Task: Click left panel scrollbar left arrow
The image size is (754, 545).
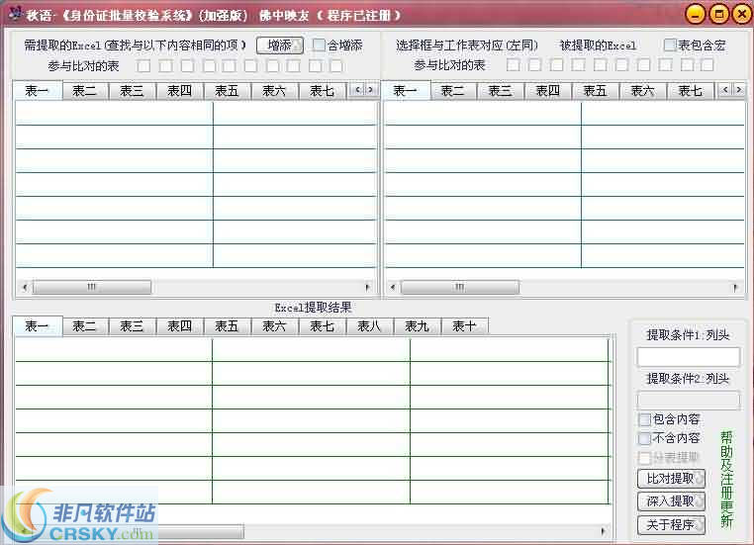Action: click(25, 287)
